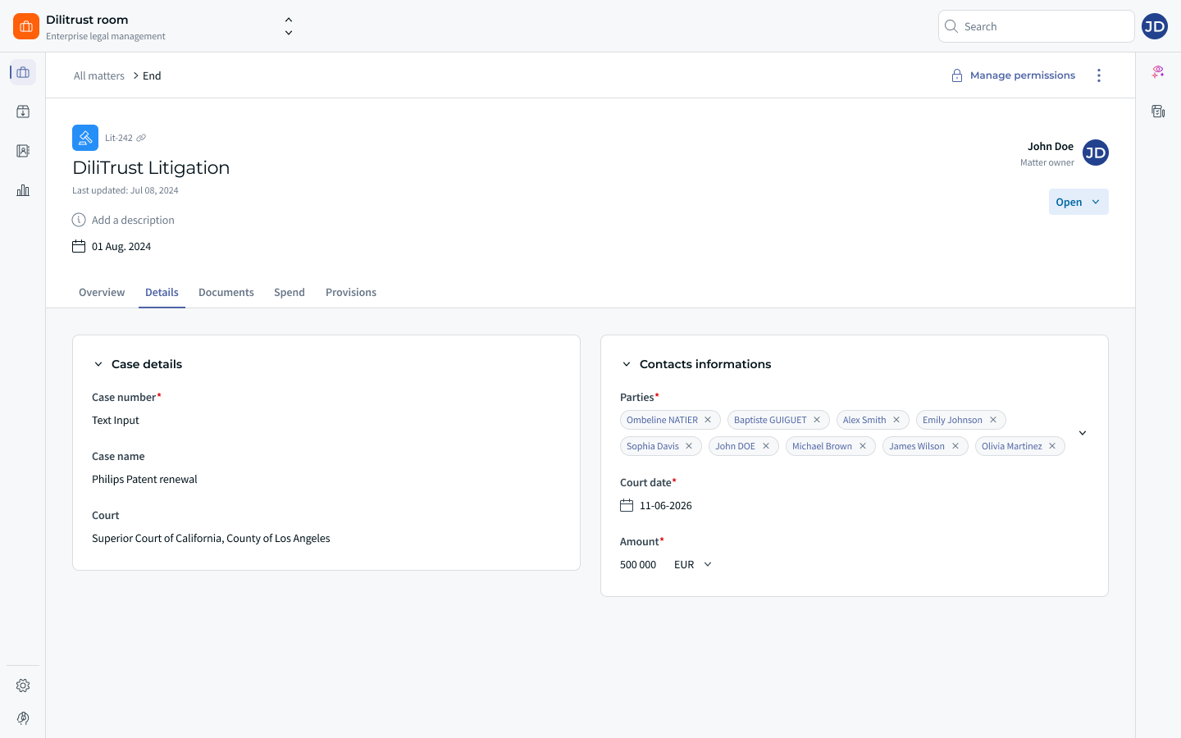Go back to All matters breadcrumb

[x=99, y=75]
